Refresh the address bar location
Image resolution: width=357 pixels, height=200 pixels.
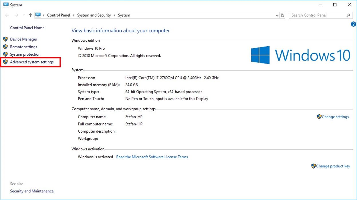(x=283, y=15)
